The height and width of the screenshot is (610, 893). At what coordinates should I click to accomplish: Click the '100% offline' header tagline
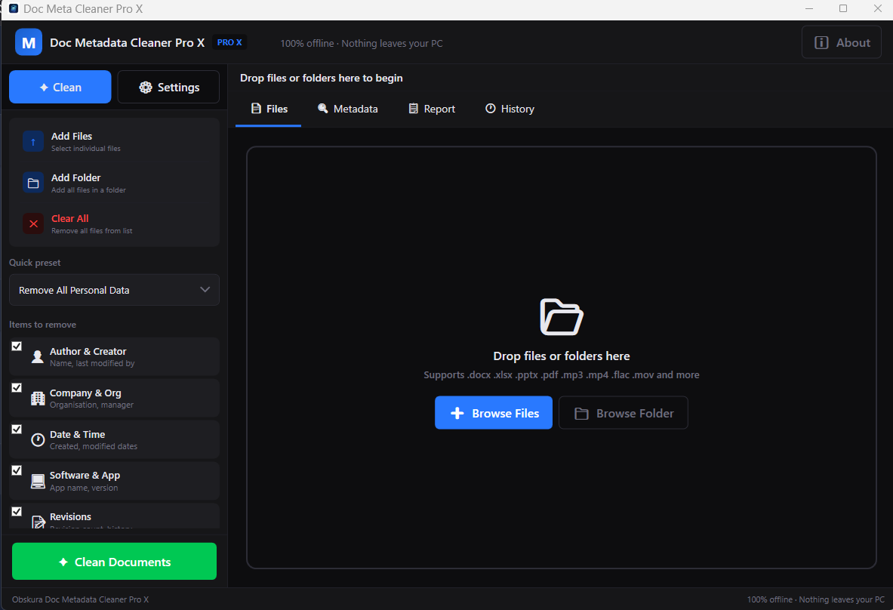tap(362, 43)
